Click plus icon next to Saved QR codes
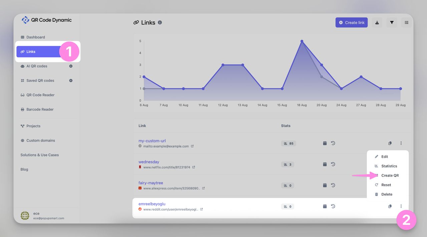The width and height of the screenshot is (427, 237). click(71, 80)
